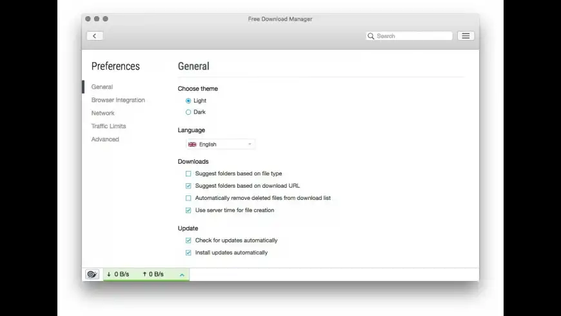Click the download speed indicator
The image size is (561, 316).
(x=118, y=275)
